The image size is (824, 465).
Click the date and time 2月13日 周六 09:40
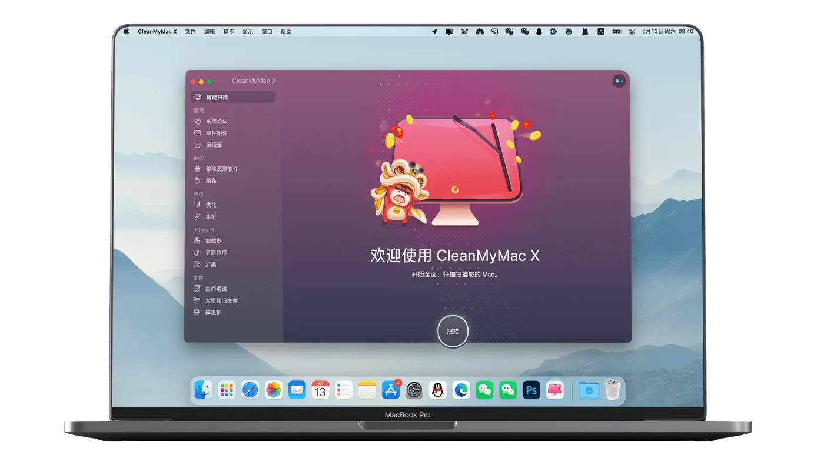pos(667,32)
